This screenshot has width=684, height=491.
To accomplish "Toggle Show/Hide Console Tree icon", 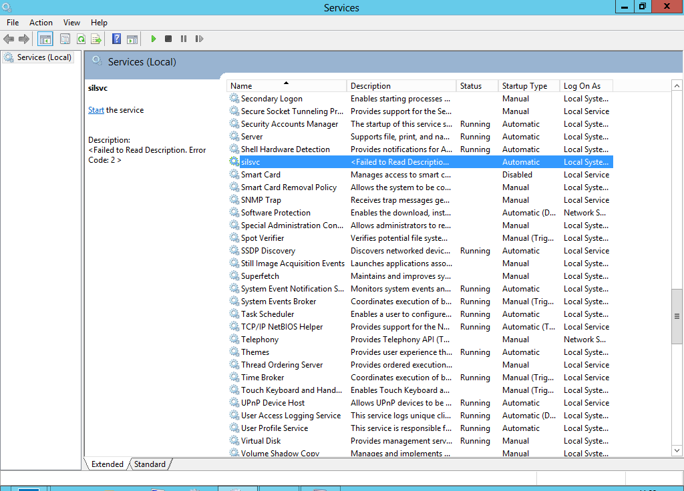I will pyautogui.click(x=45, y=39).
